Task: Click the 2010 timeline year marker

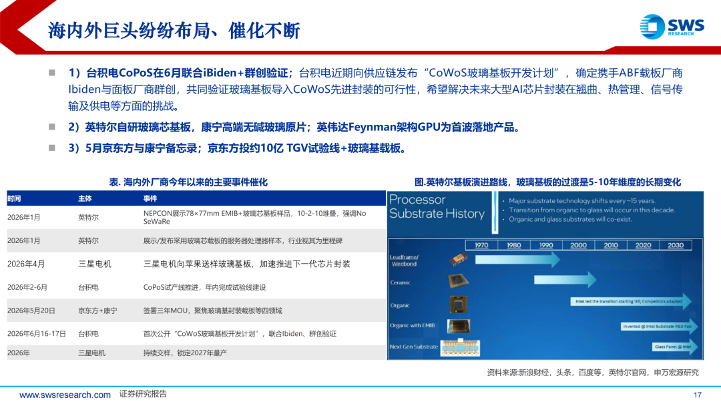Action: point(611,245)
